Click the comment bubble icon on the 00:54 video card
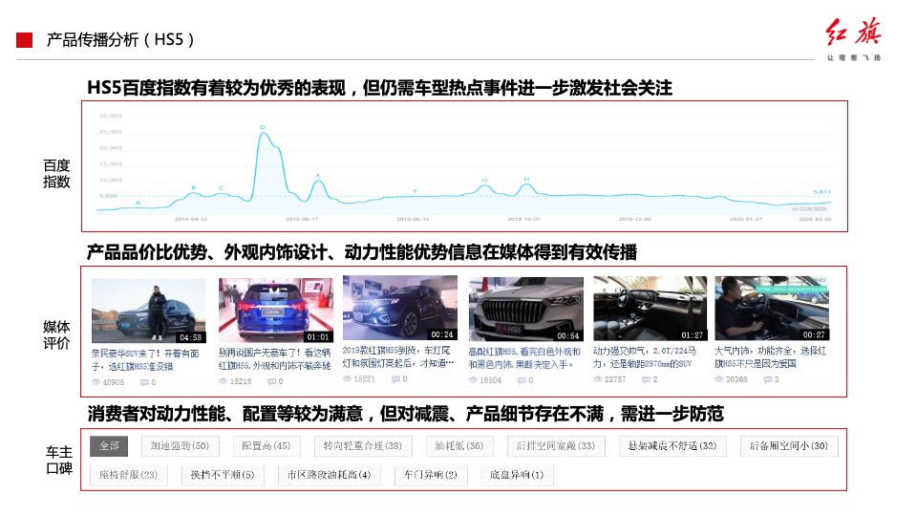 click(x=522, y=380)
